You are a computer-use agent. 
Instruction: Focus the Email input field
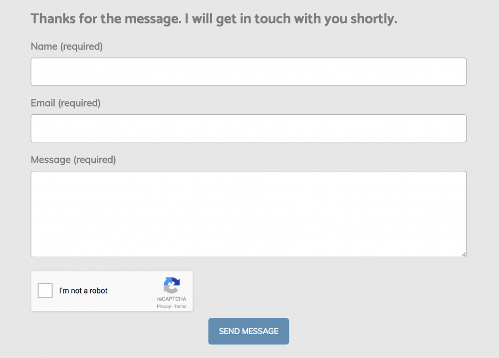(249, 128)
